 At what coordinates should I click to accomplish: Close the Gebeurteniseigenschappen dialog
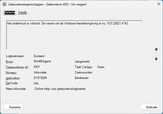[x=159, y=4]
